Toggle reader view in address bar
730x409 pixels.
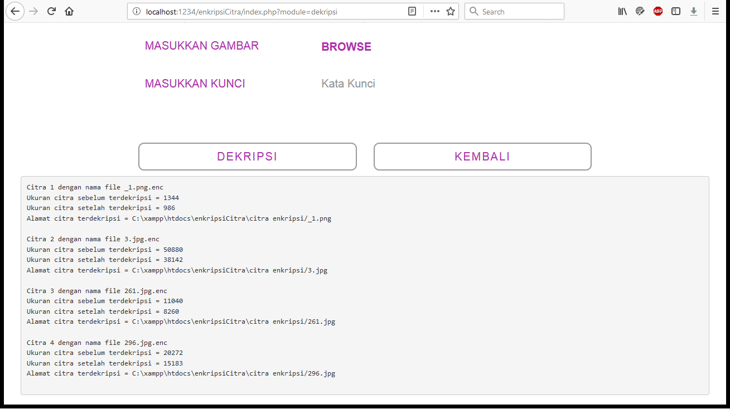click(412, 11)
